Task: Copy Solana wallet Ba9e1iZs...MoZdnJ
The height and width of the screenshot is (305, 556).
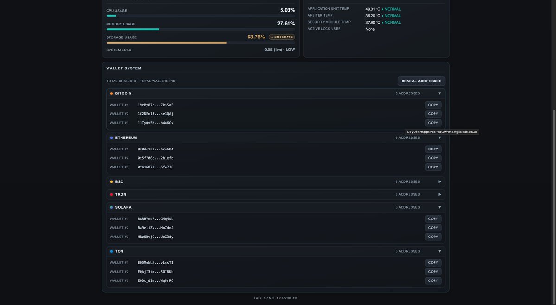Action: tap(433, 228)
